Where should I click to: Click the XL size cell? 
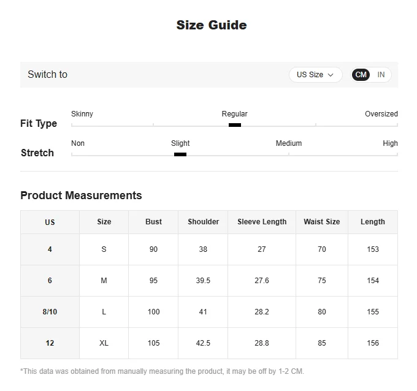tap(104, 343)
